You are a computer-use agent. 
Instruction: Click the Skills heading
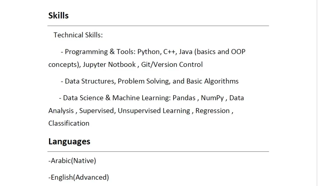(x=59, y=16)
